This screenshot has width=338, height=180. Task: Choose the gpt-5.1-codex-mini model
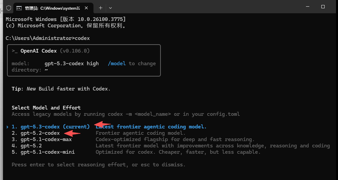[x=43, y=152]
